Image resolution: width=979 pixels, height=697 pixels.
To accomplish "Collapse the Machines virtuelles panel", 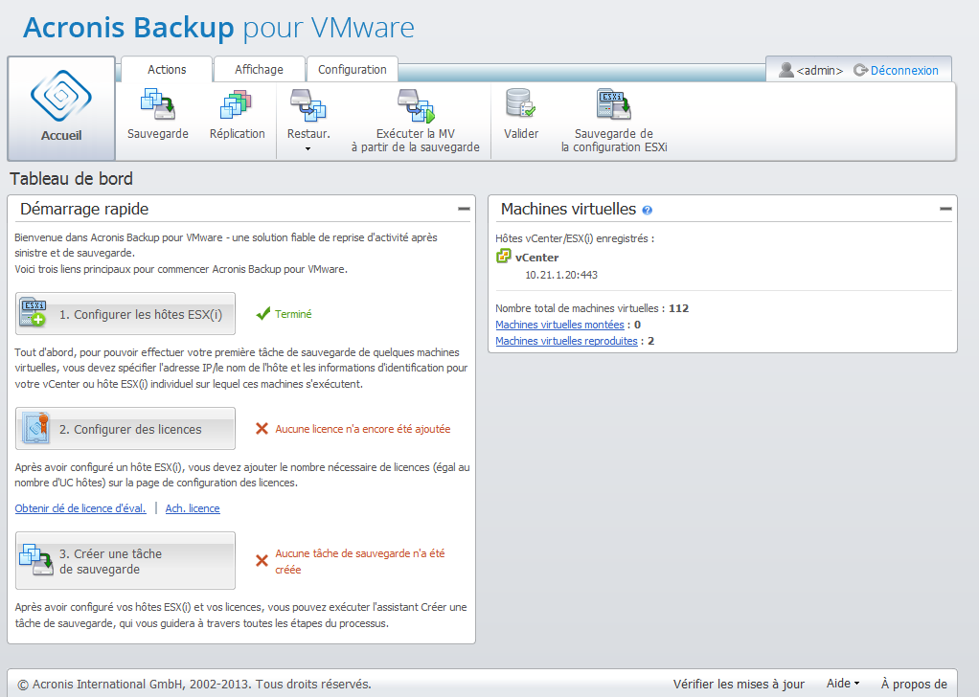I will tap(945, 209).
